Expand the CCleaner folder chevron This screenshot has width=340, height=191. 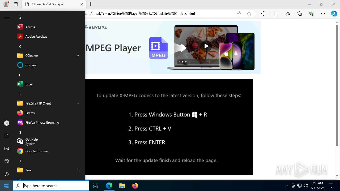coord(78,55)
